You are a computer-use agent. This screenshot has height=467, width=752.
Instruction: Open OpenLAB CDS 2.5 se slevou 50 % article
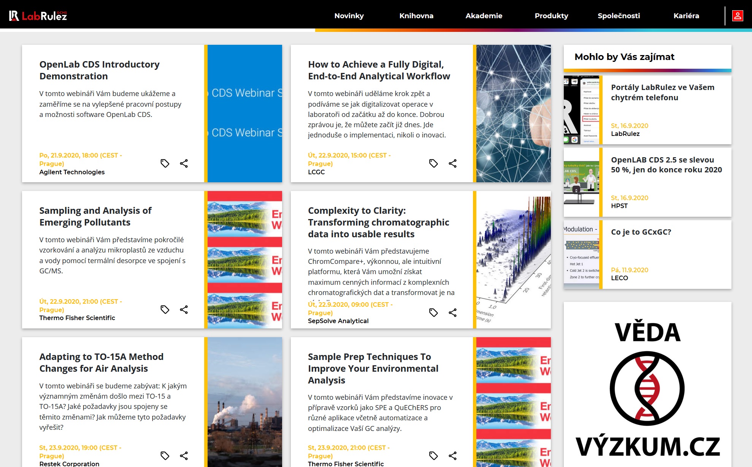[666, 165]
